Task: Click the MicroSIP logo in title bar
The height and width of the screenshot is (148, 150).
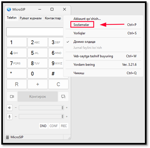Action: (9, 9)
